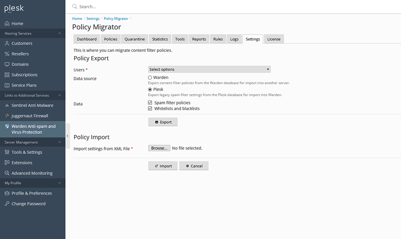Collapse the sidebar with arrow handle
401x239 pixels.
(x=67, y=136)
